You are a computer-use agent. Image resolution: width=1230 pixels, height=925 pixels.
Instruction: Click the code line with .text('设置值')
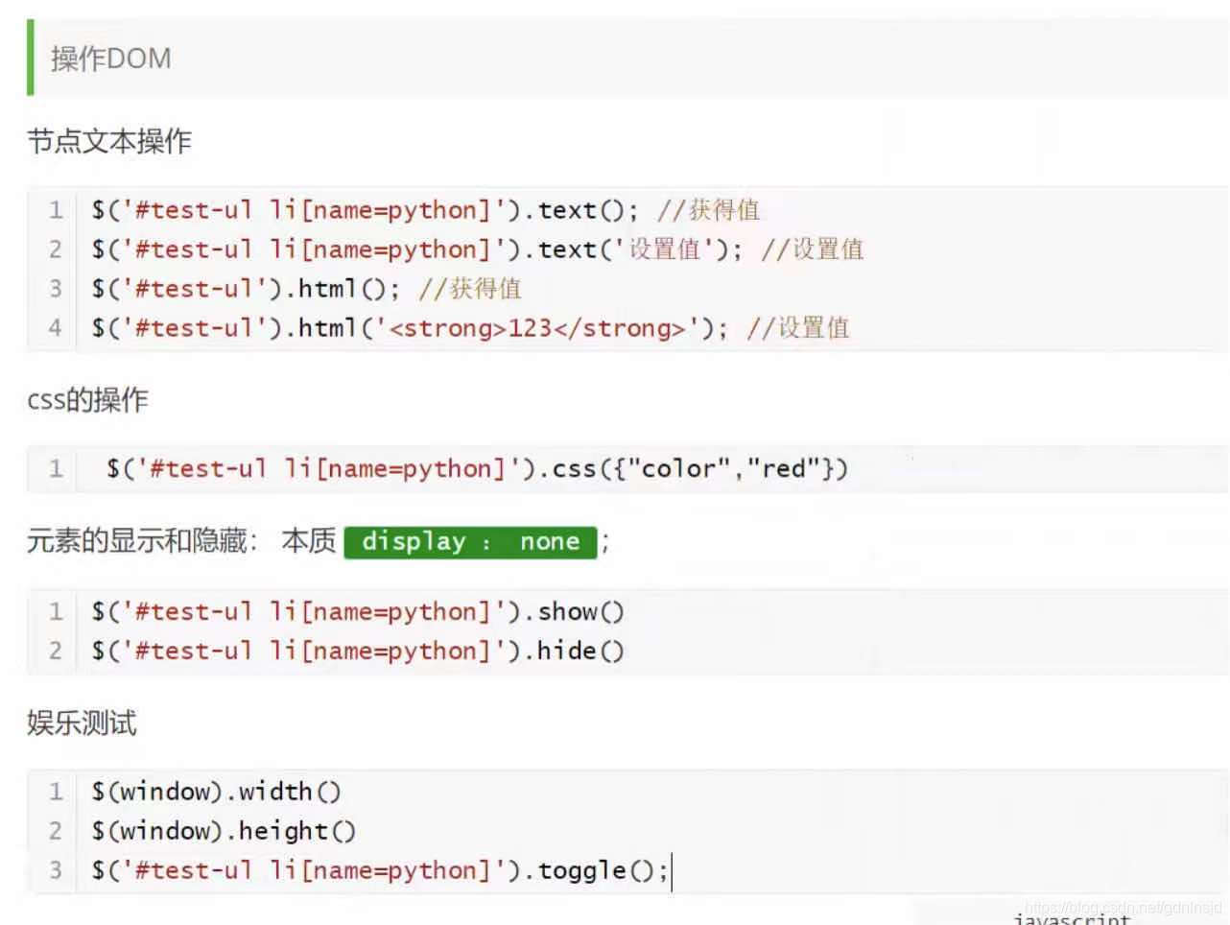(477, 249)
